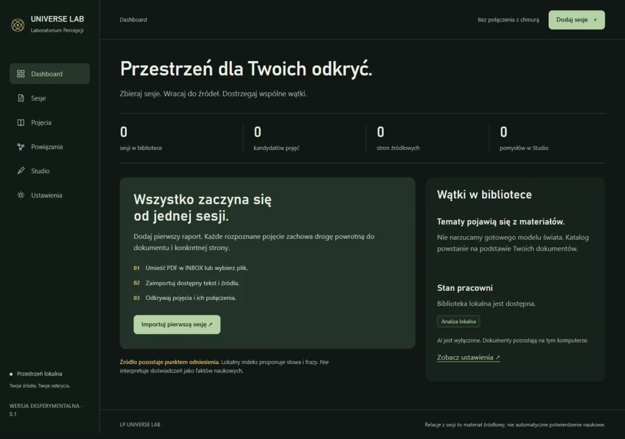Click step 01 'Umieść PDF w INBOX'
Screen dimensions: 625x439
[190, 268]
